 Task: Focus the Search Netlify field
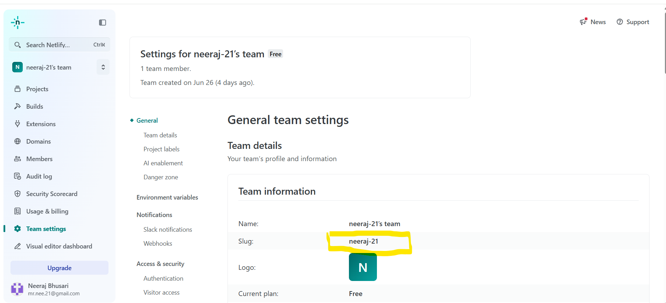tap(59, 45)
